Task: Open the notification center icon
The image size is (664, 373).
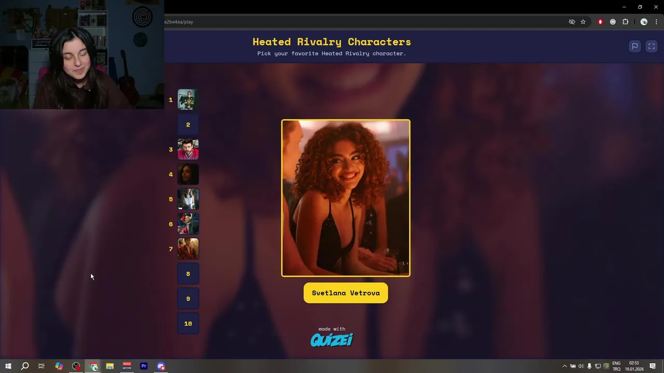Action: (653, 366)
